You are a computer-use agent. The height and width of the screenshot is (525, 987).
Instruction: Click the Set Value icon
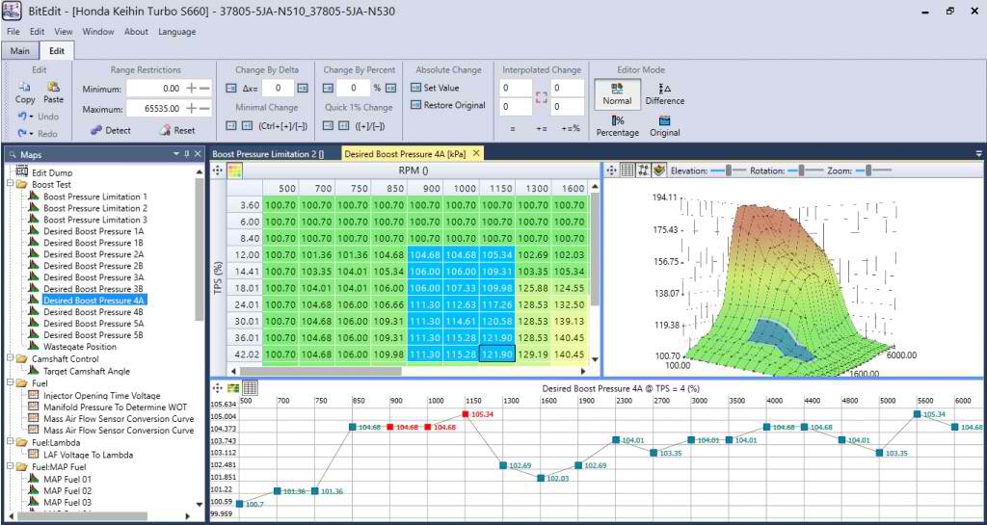[x=416, y=88]
